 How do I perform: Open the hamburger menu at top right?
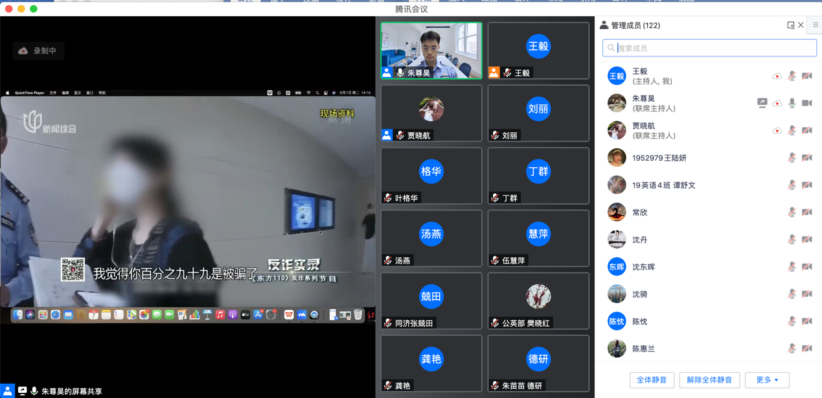(815, 25)
